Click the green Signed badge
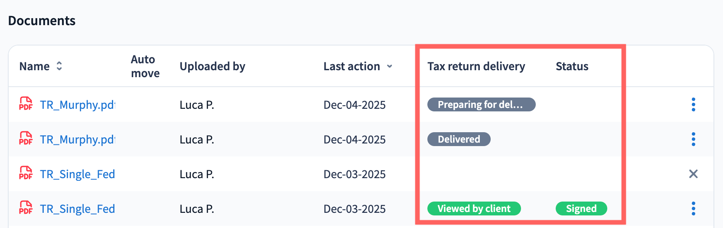Screen dimensions: 723x228 (581, 208)
